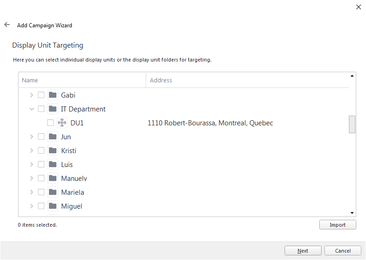The width and height of the screenshot is (366, 260).
Task: Click the back arrow of the wizard
Action: click(x=7, y=25)
